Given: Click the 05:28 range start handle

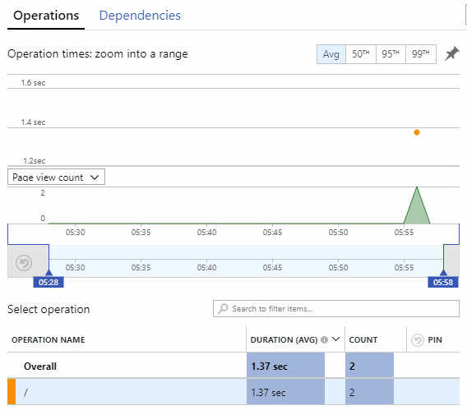Looking at the screenshot, I should click(x=49, y=282).
